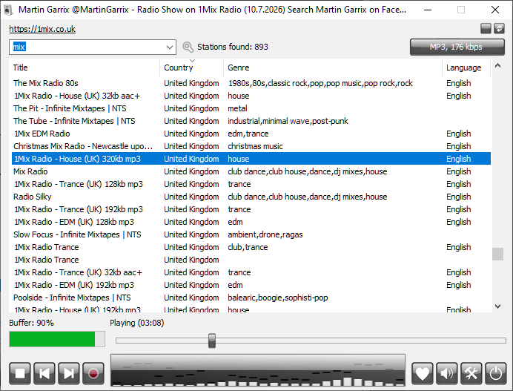This screenshot has width=513, height=391.
Task: Select 'The Pit - Infinite Mixtapes | NTS'
Action: click(251, 108)
